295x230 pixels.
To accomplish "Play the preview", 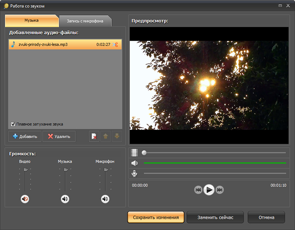I will 209,190.
